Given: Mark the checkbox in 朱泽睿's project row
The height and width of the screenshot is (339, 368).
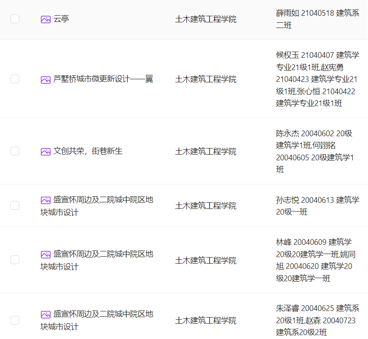Looking at the screenshot, I should point(15,320).
